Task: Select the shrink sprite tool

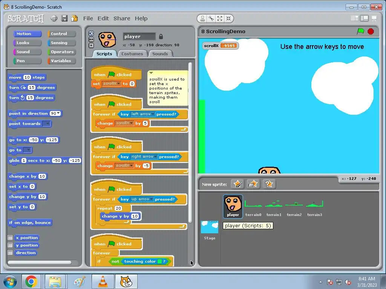Action: coord(228,18)
